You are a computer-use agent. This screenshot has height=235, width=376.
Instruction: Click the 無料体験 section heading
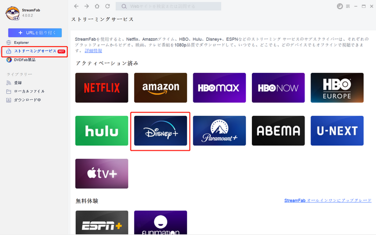tap(87, 201)
